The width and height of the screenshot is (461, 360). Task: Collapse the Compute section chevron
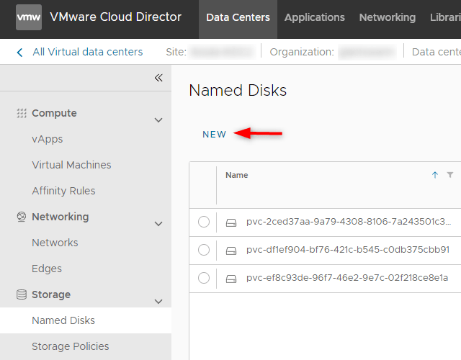pyautogui.click(x=158, y=120)
